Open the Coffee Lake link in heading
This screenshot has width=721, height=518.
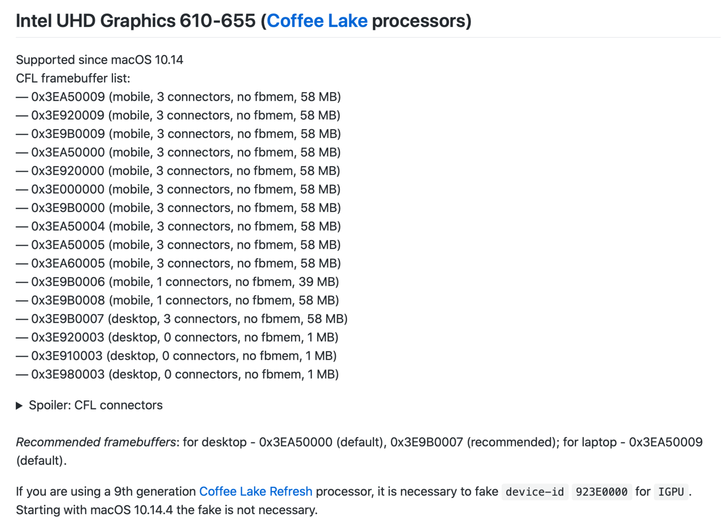pos(317,21)
